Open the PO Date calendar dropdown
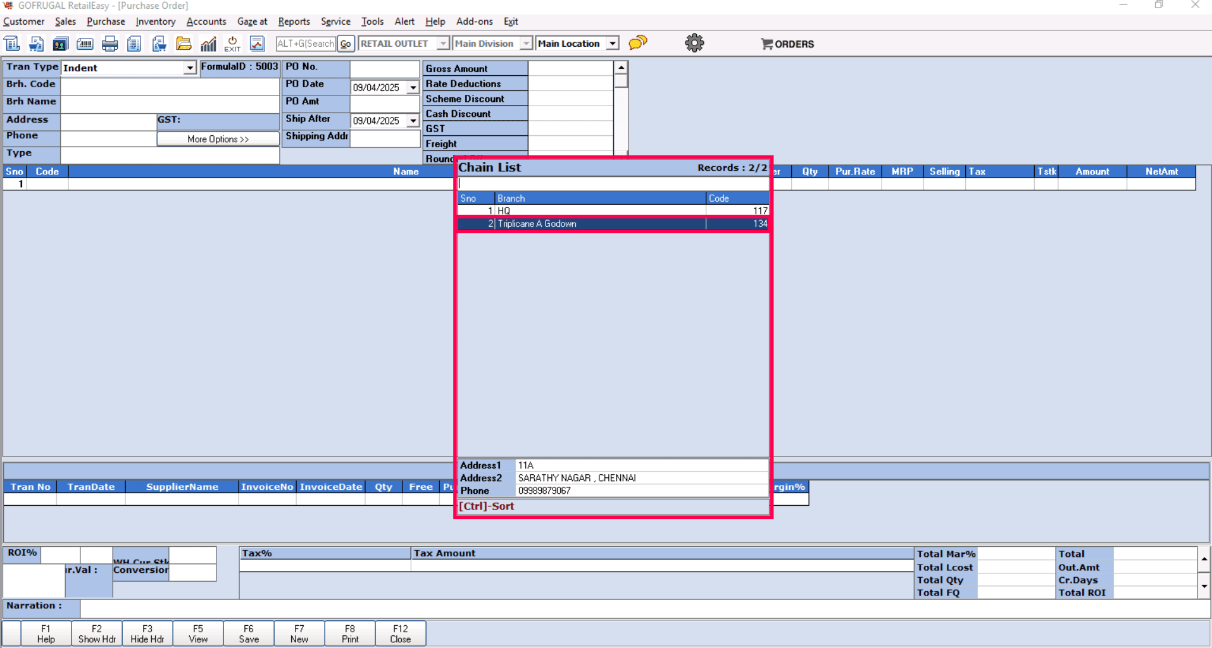 coord(413,87)
